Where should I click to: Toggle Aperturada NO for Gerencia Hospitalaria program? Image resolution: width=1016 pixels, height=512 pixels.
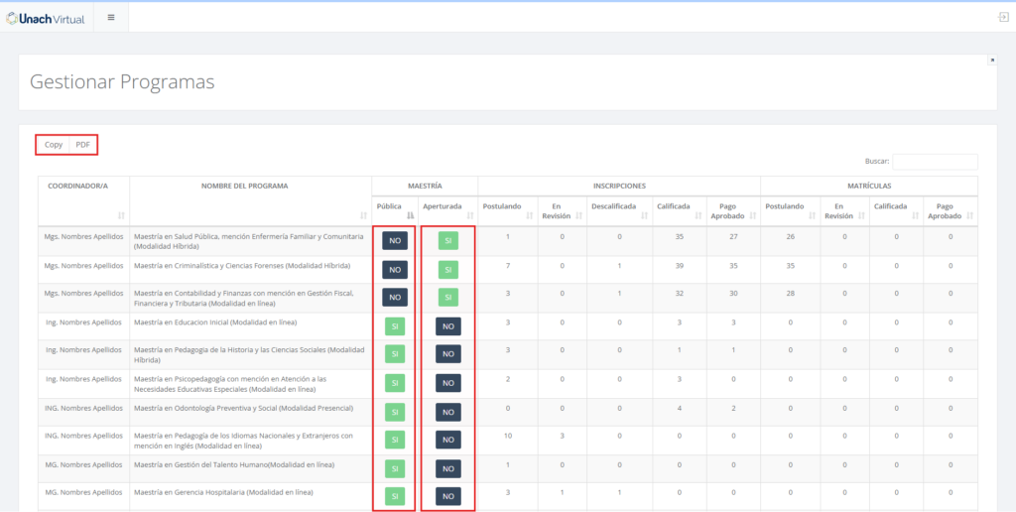447,496
